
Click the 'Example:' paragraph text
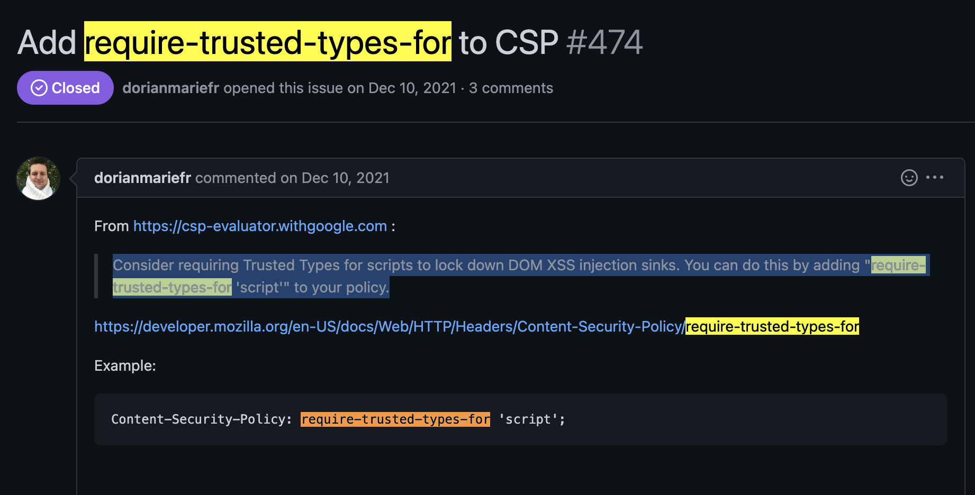coord(125,365)
